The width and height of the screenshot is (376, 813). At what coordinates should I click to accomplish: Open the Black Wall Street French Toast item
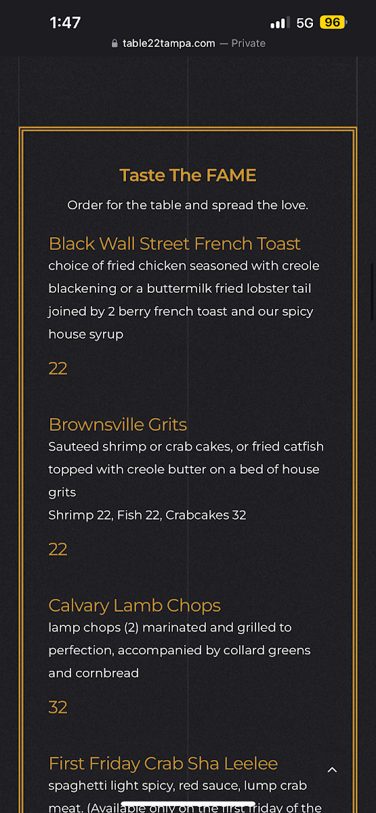175,243
